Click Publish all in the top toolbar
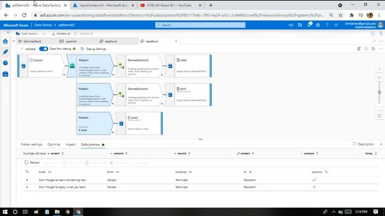Viewport: 385px width, 216px height. point(84,34)
